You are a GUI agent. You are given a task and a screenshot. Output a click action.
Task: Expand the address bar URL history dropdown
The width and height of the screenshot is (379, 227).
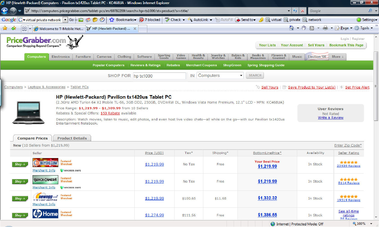pyautogui.click(x=289, y=11)
